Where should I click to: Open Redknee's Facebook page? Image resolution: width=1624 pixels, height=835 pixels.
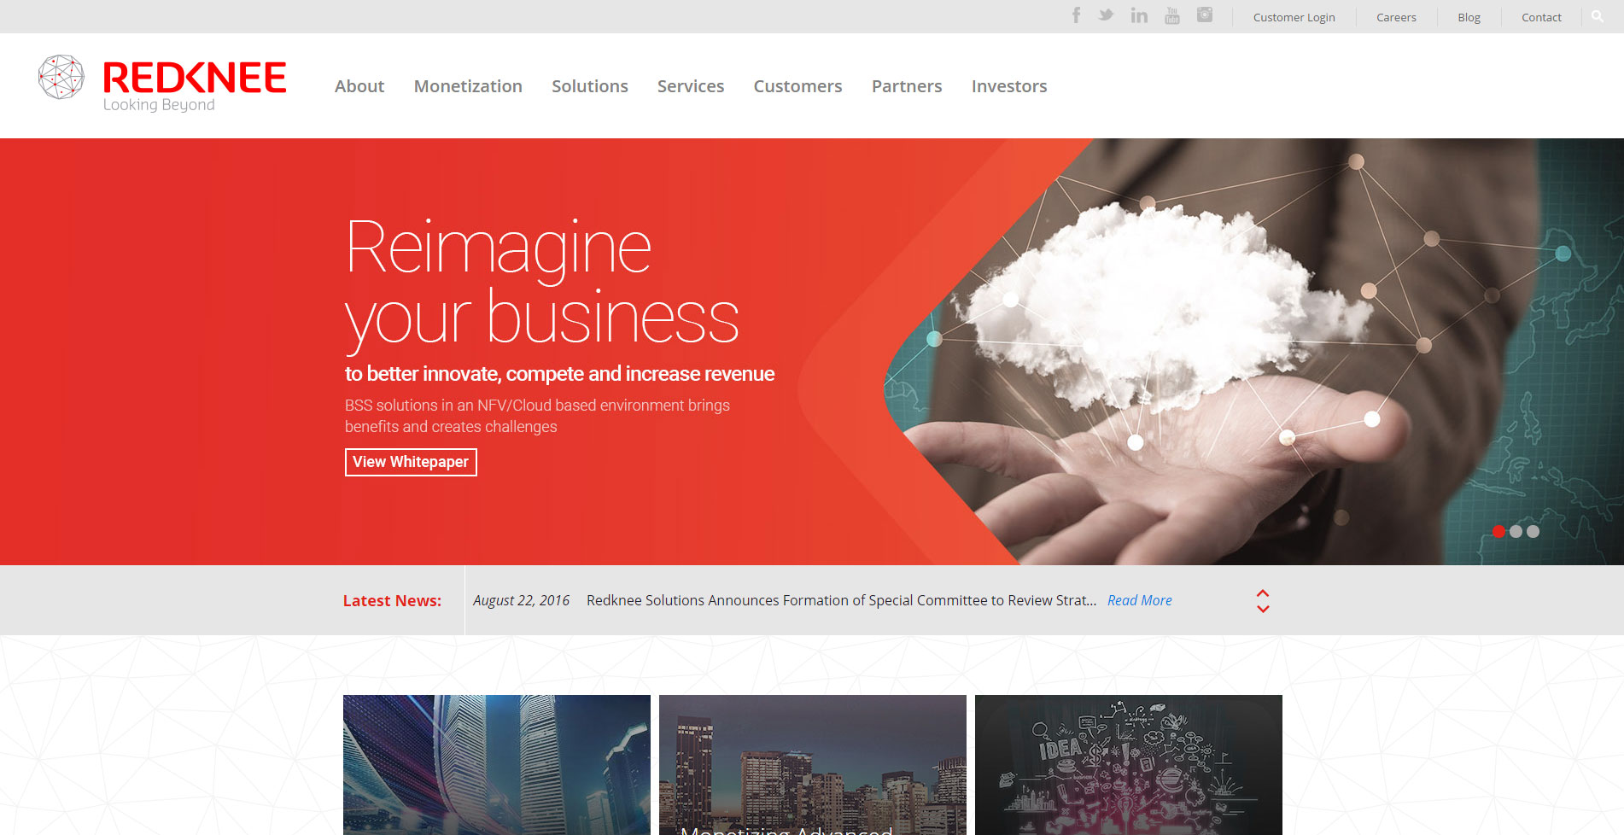point(1075,15)
